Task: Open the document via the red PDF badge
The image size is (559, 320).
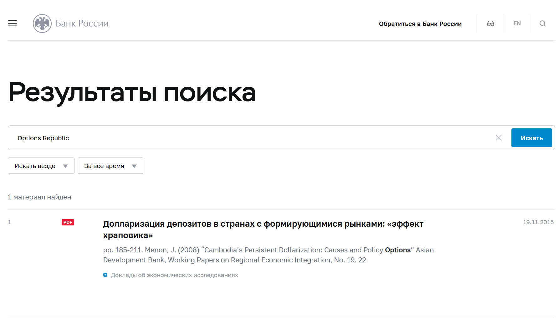Action: pyautogui.click(x=68, y=222)
